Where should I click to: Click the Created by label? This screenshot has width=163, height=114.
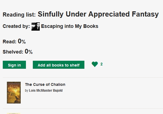click(16, 26)
